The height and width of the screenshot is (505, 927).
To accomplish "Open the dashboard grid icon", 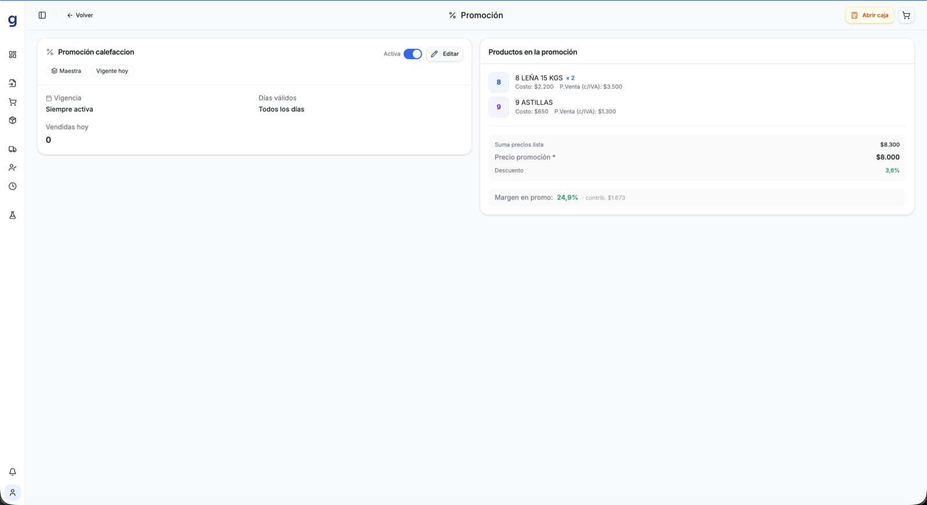I will (x=12, y=55).
